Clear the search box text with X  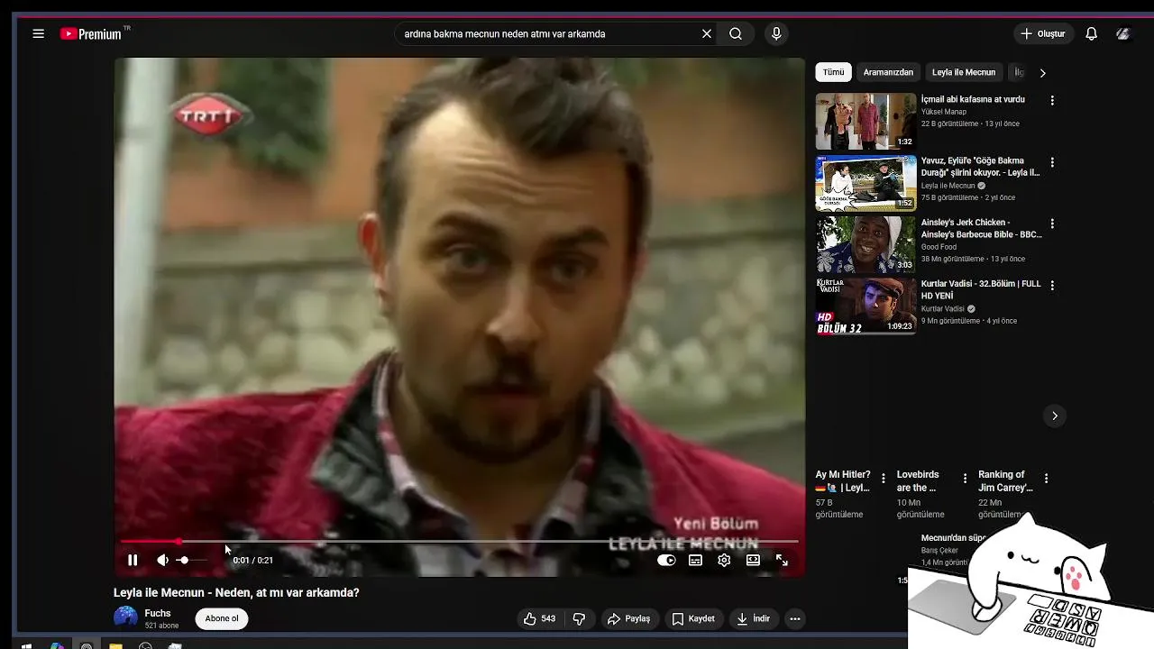click(707, 33)
